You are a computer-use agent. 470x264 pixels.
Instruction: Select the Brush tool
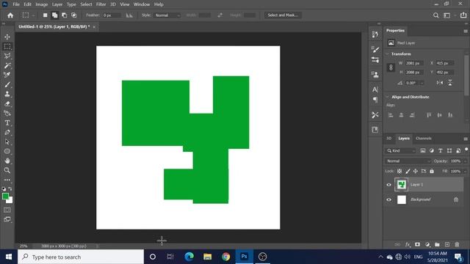(7, 85)
